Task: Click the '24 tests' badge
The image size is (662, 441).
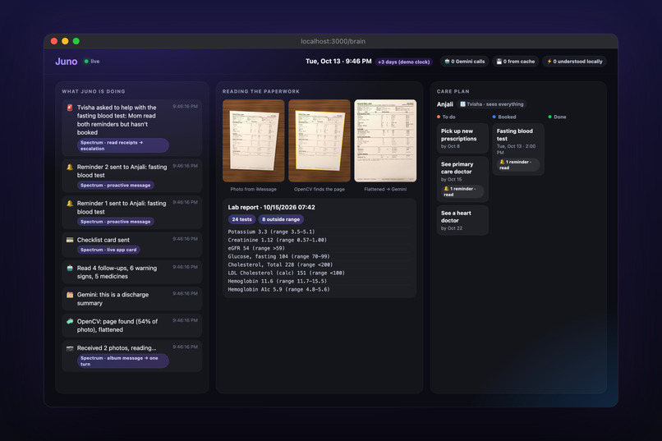Action: click(x=241, y=219)
